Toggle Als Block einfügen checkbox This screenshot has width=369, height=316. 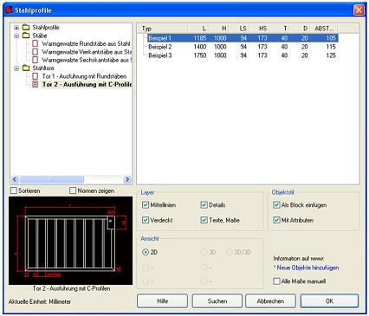tap(276, 205)
